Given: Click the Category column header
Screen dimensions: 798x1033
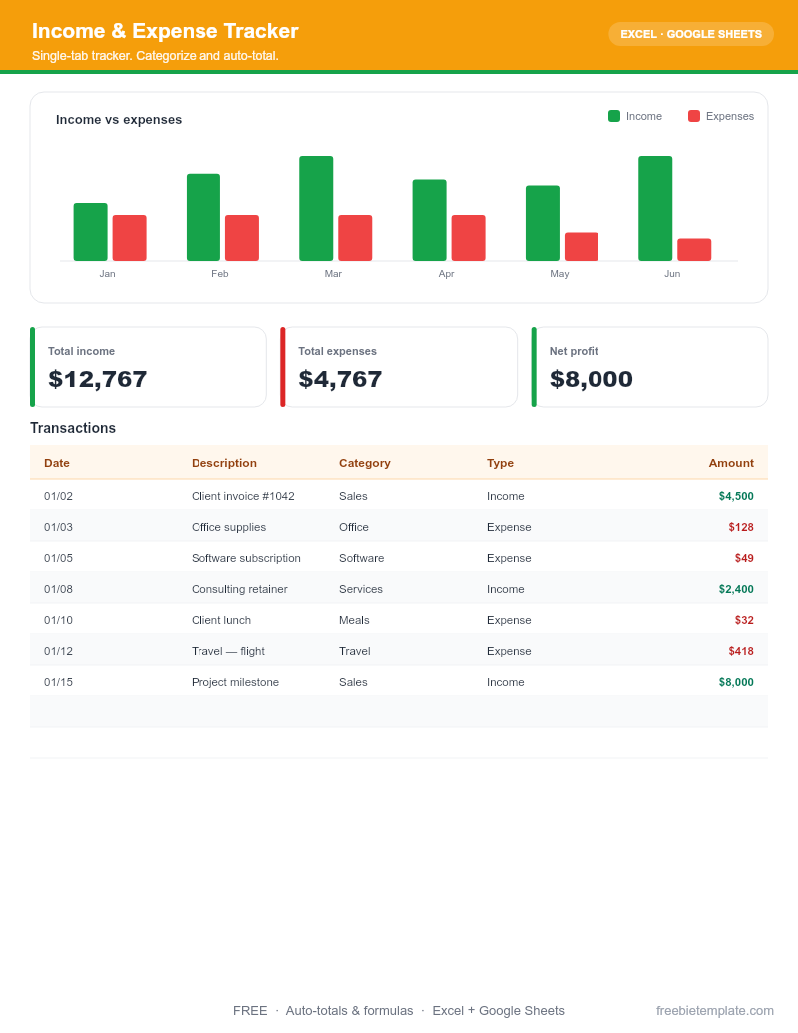Looking at the screenshot, I should pyautogui.click(x=365, y=463).
